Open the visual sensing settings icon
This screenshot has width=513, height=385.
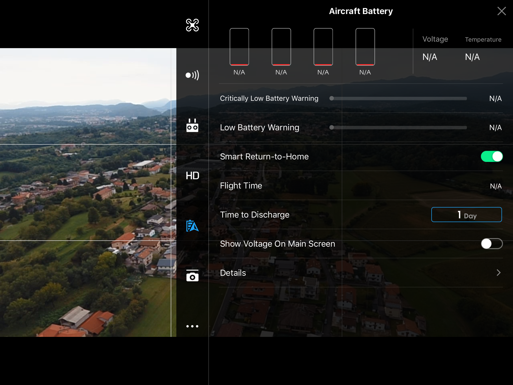click(x=192, y=75)
